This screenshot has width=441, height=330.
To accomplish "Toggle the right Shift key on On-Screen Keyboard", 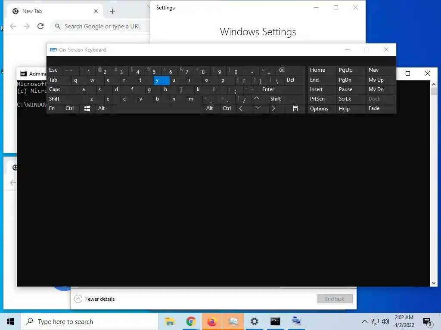I will 286,99.
